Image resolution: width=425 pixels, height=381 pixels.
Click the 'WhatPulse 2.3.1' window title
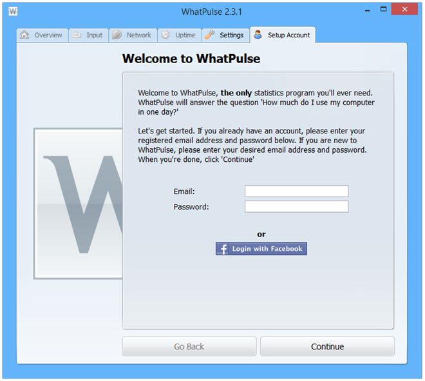[x=211, y=12]
